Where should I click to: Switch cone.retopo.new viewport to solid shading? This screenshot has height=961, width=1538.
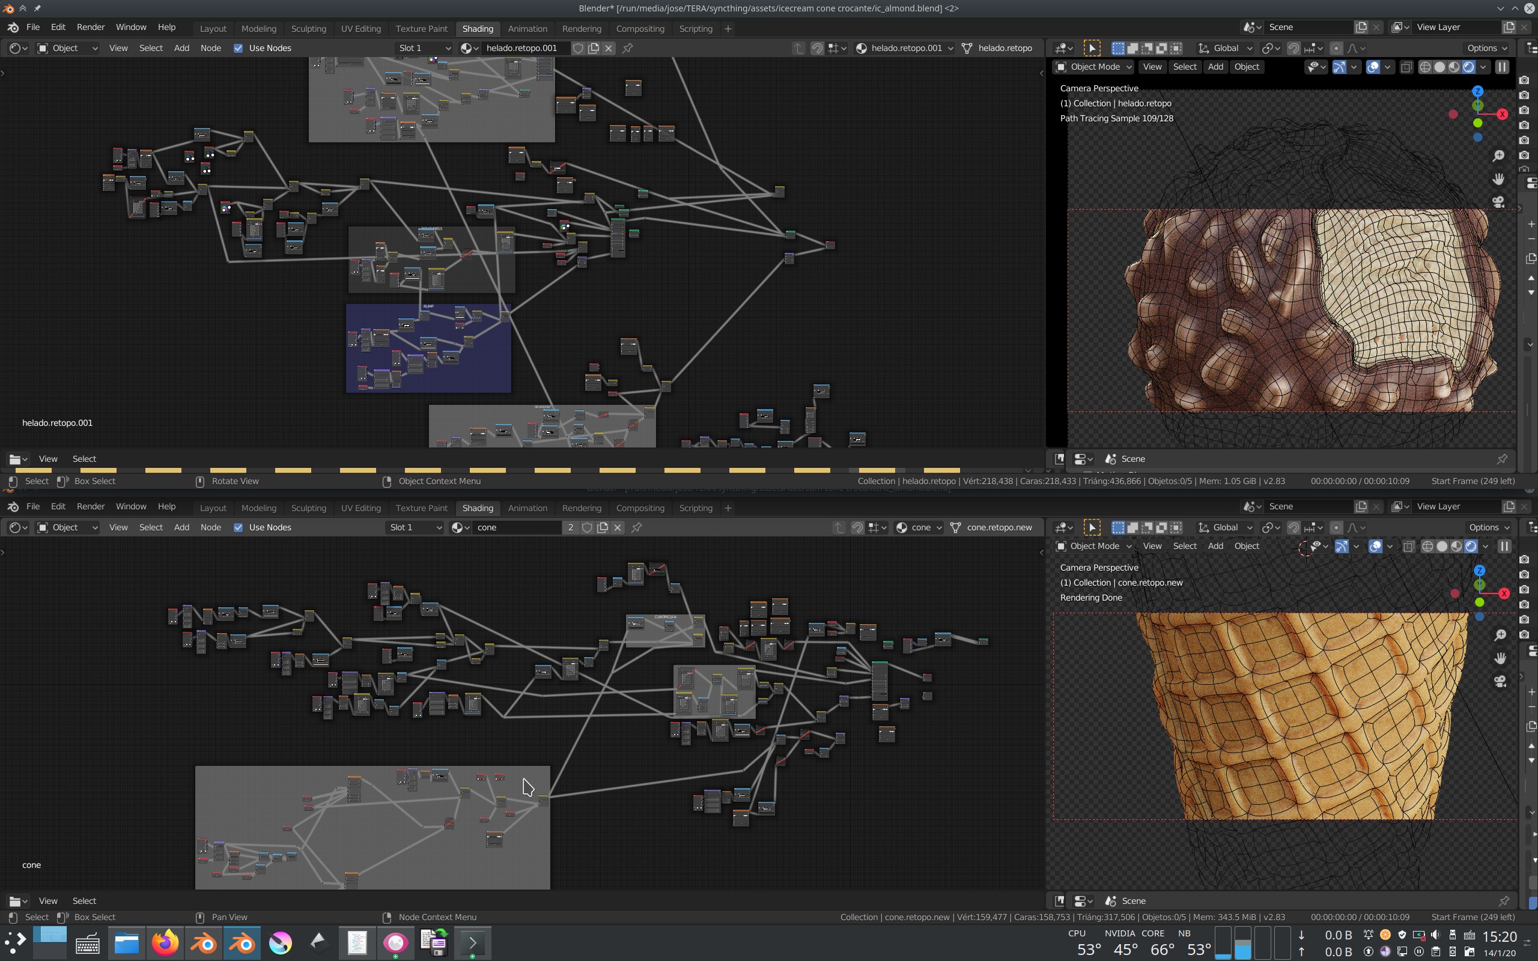click(1442, 546)
